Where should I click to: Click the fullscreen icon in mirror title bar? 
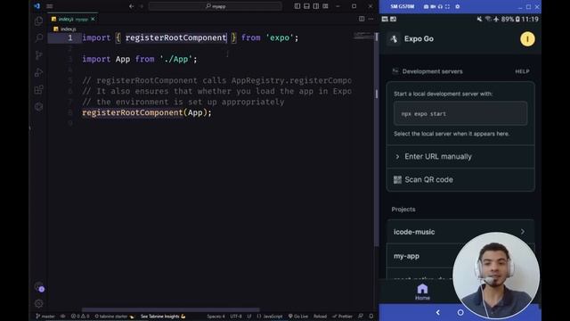pyautogui.click(x=447, y=6)
